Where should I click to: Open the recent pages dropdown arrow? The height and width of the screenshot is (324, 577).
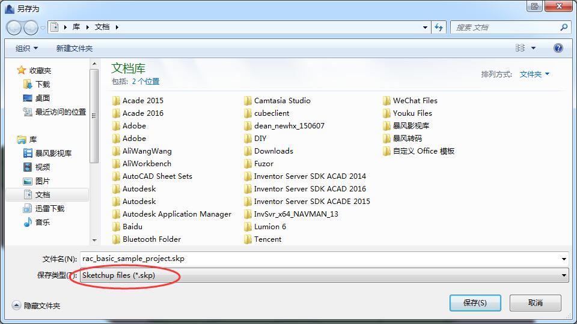pyautogui.click(x=43, y=28)
